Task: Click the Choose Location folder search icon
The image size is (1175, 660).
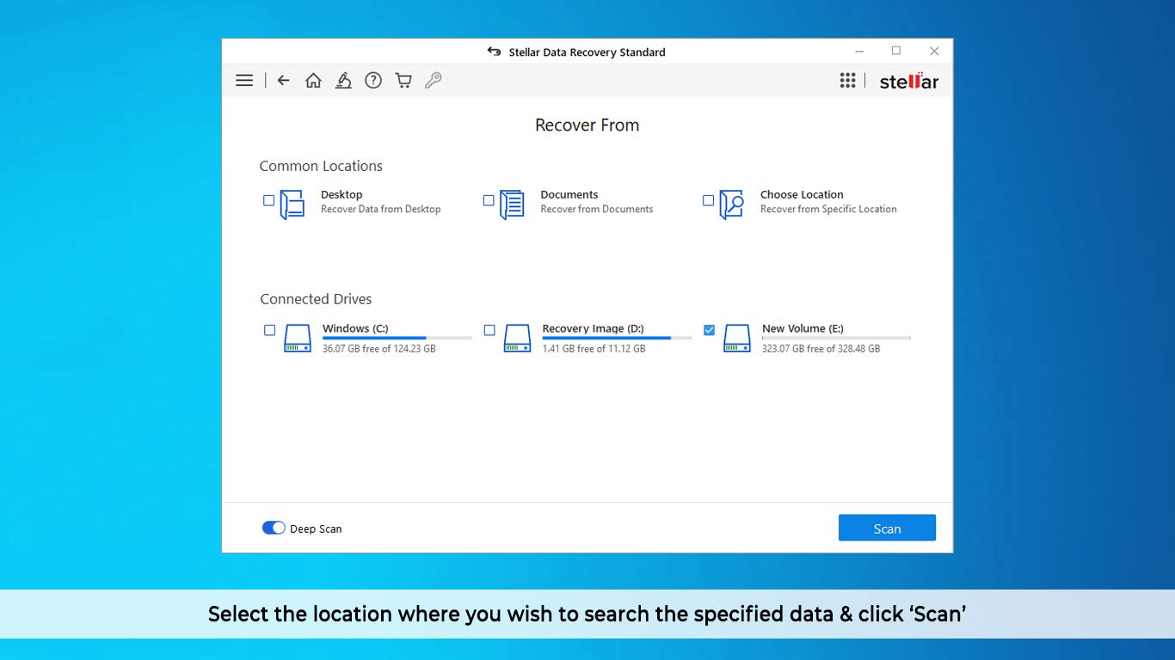Action: tap(731, 205)
